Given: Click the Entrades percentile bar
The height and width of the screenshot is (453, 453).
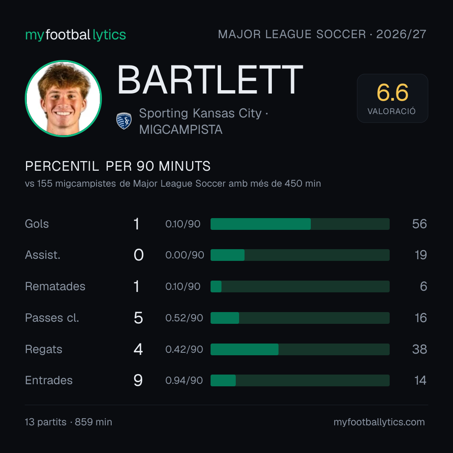Looking at the screenshot, I should click(x=300, y=380).
